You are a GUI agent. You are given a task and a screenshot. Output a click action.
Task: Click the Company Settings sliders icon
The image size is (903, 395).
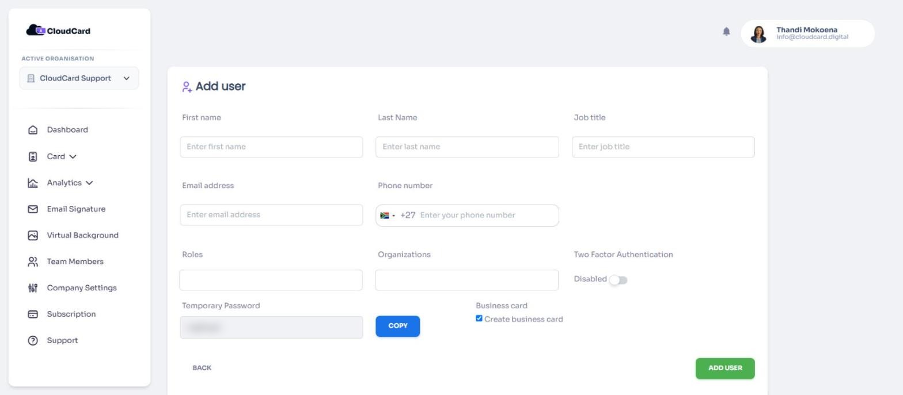pos(33,288)
